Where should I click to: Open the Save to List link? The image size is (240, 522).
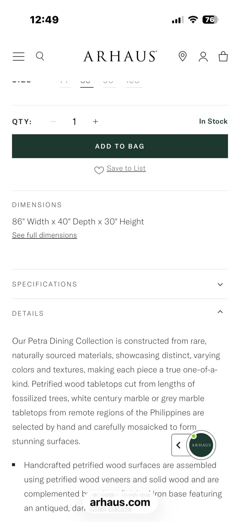click(x=126, y=168)
